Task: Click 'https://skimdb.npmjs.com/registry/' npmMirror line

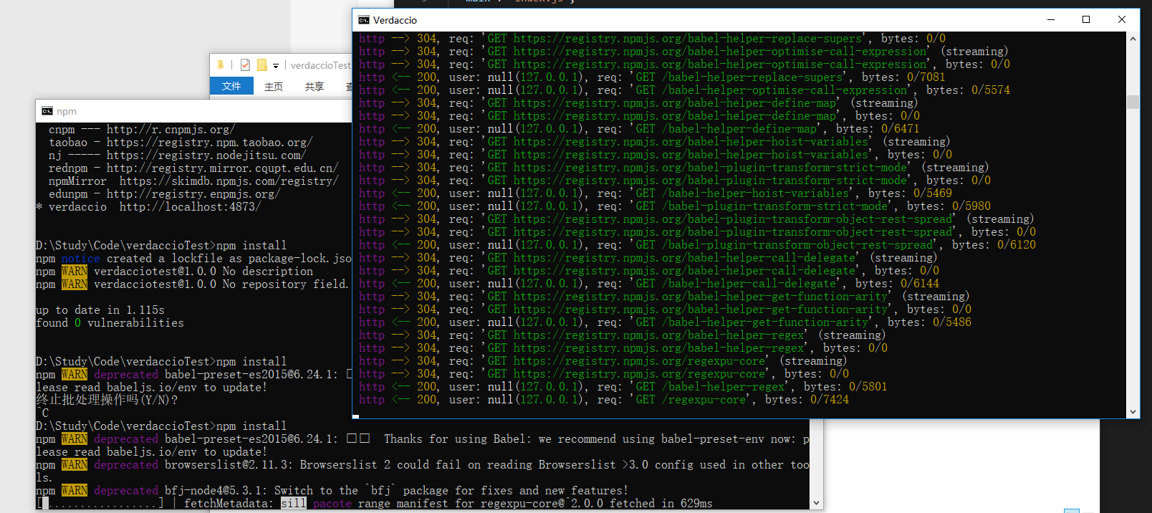Action: tap(193, 181)
